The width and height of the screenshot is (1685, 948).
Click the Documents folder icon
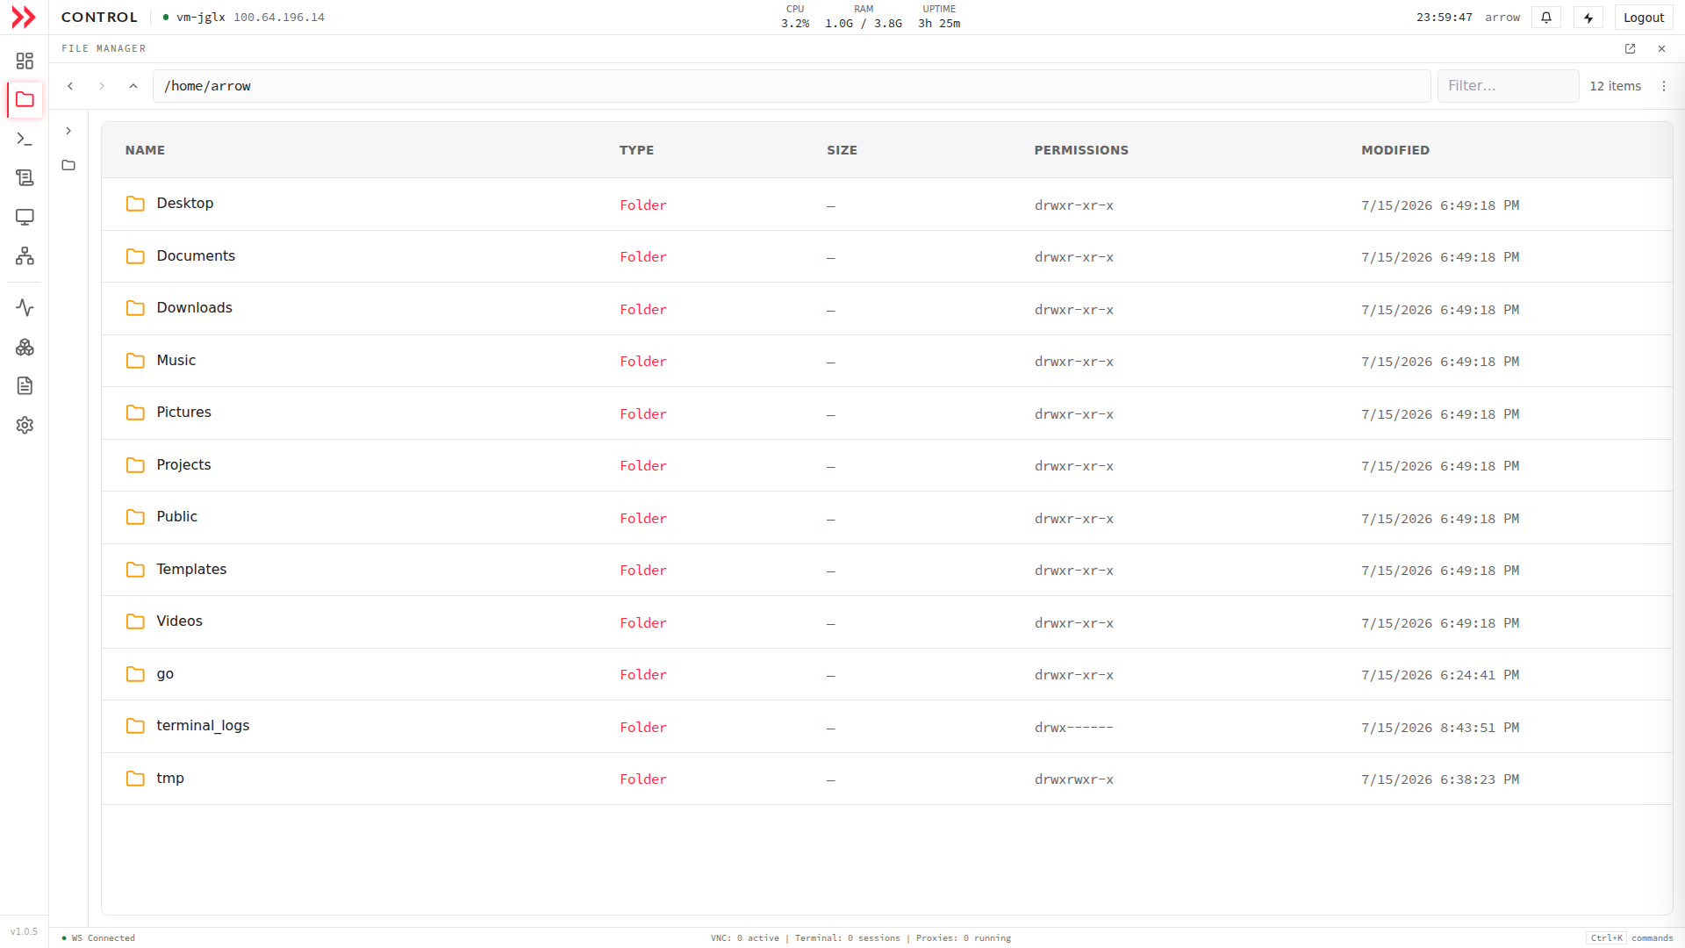(135, 256)
